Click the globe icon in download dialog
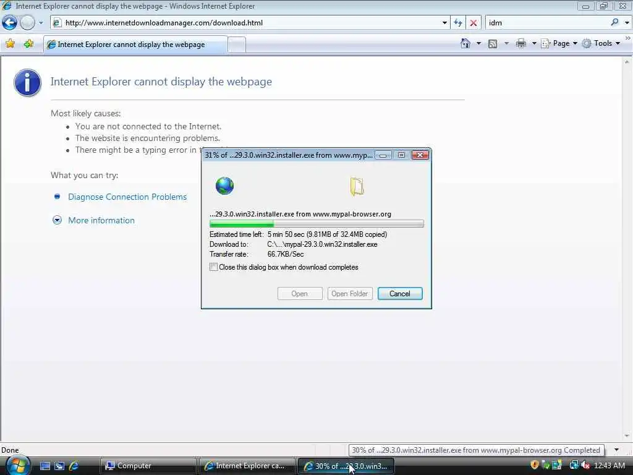The height and width of the screenshot is (475, 633). tap(224, 186)
